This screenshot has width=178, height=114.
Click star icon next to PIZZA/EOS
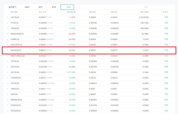[x=7, y=105]
